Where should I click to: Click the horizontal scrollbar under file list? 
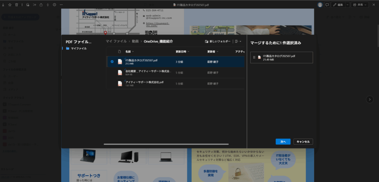(166, 144)
